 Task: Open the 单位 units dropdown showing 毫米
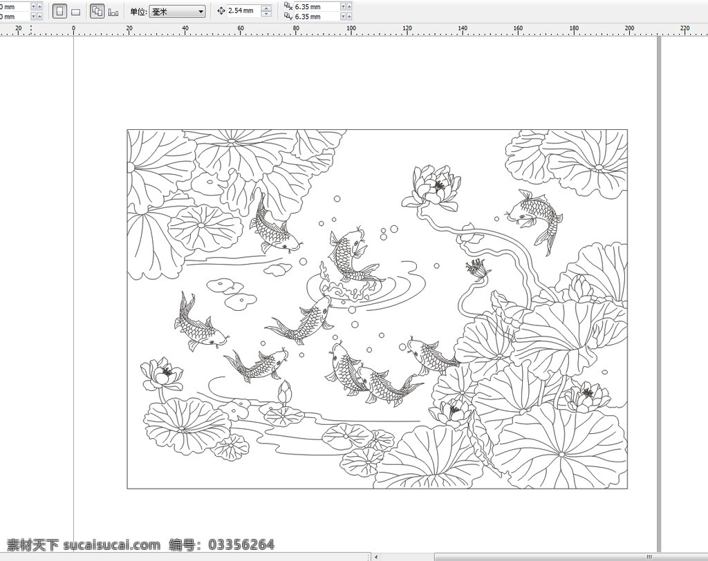[x=177, y=12]
